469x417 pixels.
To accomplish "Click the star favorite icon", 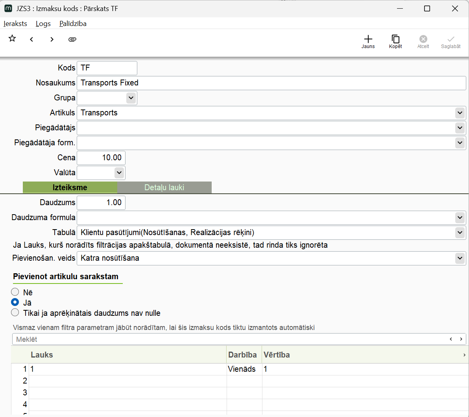I will pos(12,39).
